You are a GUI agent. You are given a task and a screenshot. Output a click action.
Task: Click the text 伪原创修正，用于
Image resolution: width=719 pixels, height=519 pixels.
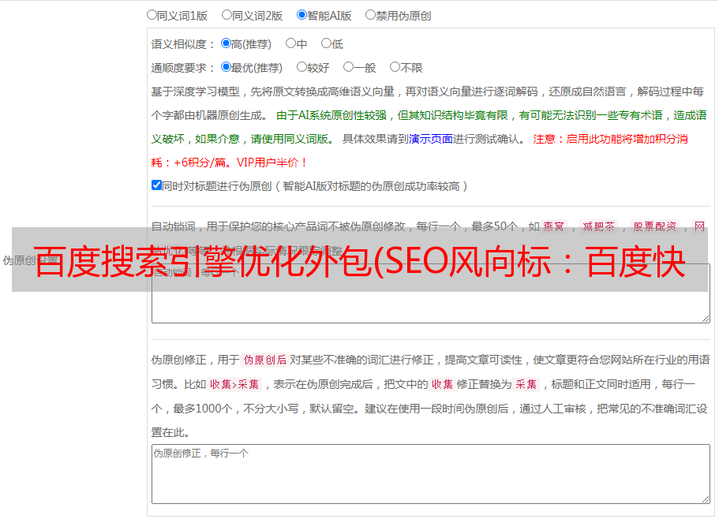tap(196, 360)
